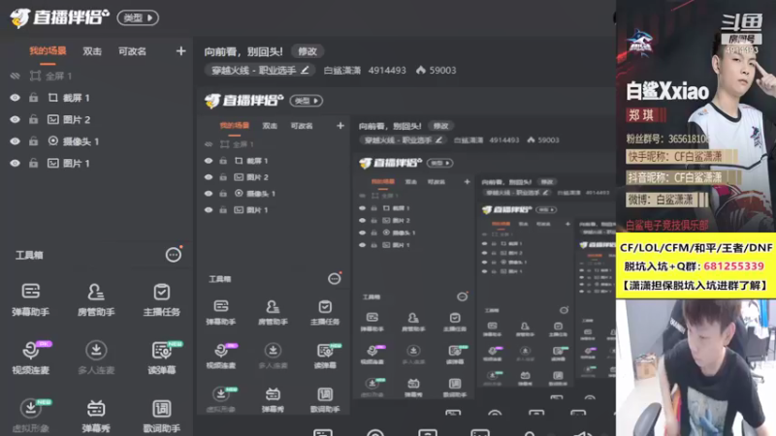Image resolution: width=776 pixels, height=436 pixels.
Task: Select the 图片 1 image source icon
Action: 53,163
